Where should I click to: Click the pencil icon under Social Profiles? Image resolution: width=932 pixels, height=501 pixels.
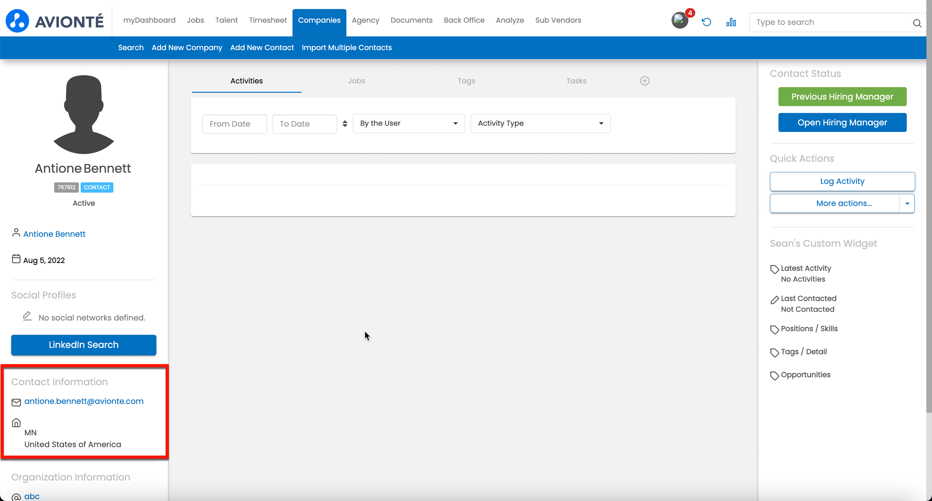[x=27, y=316]
